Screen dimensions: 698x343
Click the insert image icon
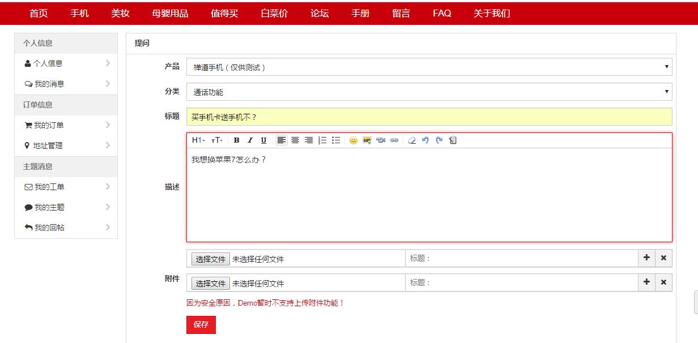click(x=367, y=140)
